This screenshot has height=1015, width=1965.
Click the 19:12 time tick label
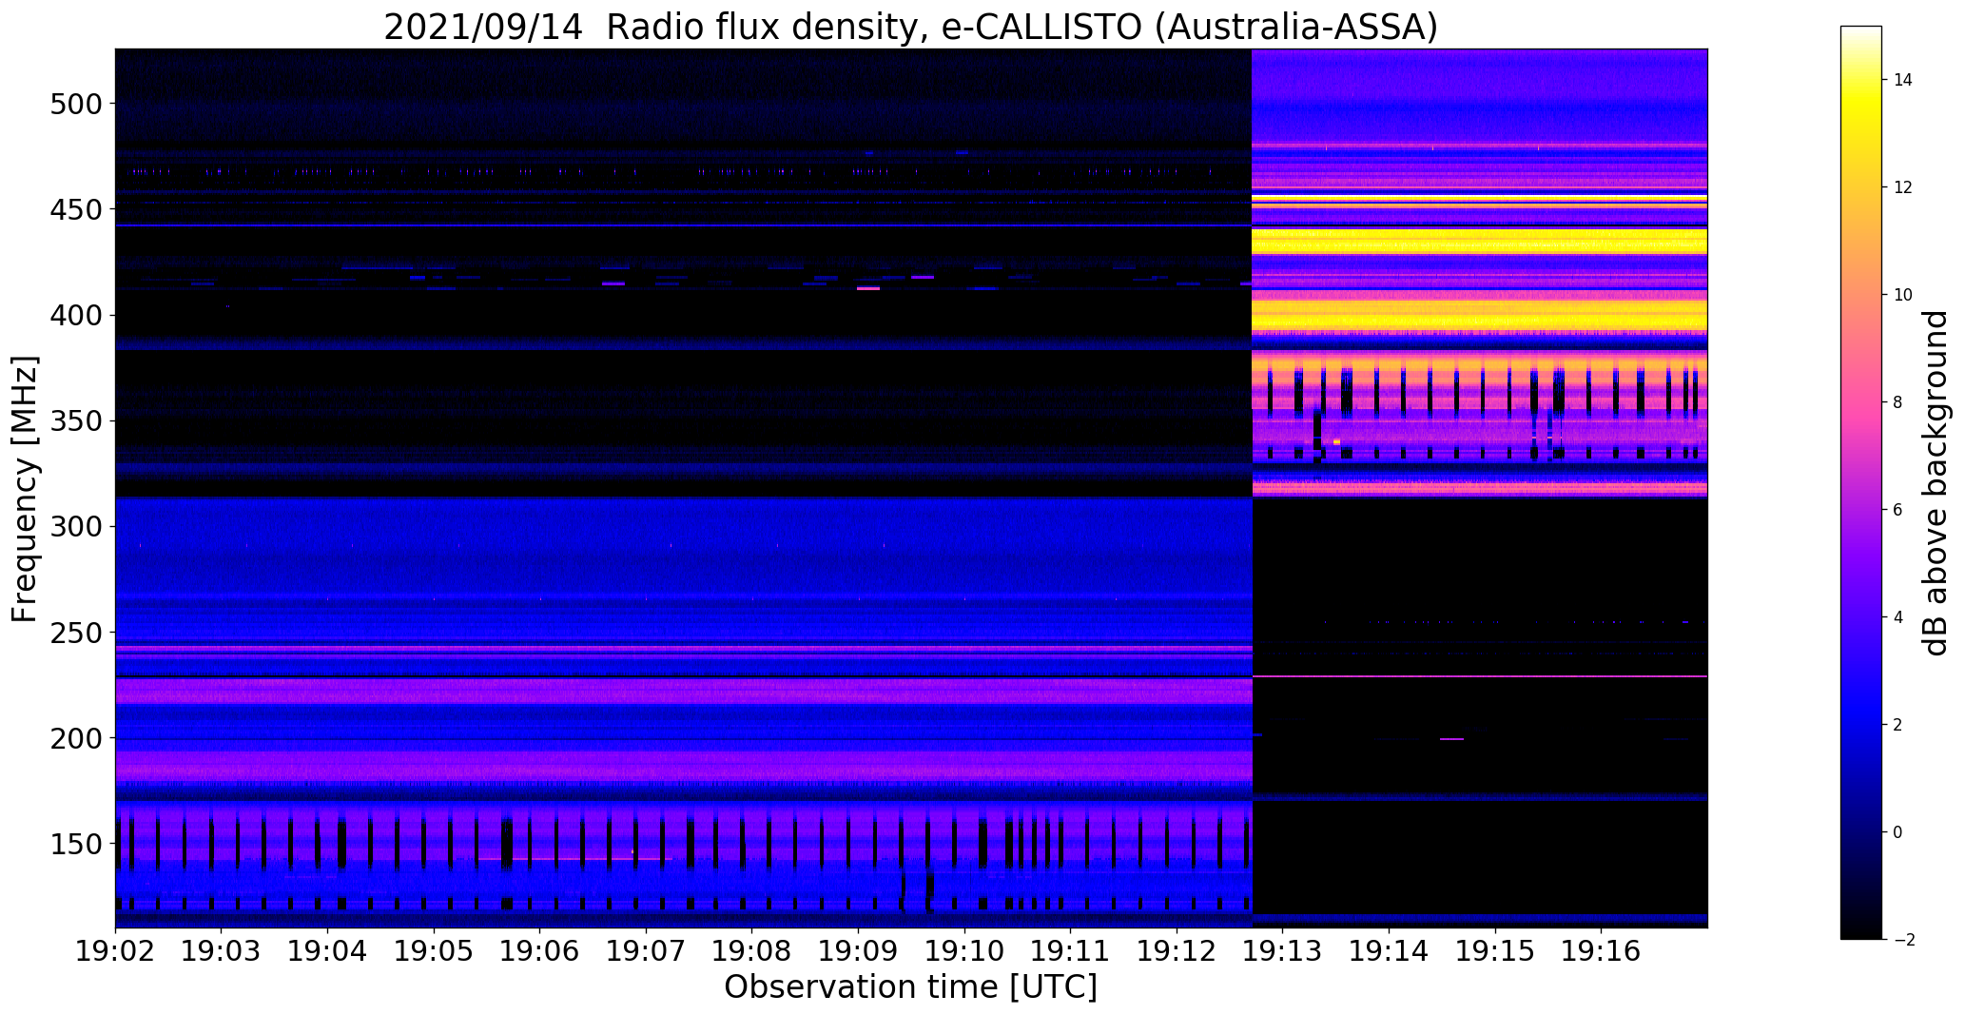[1177, 949]
